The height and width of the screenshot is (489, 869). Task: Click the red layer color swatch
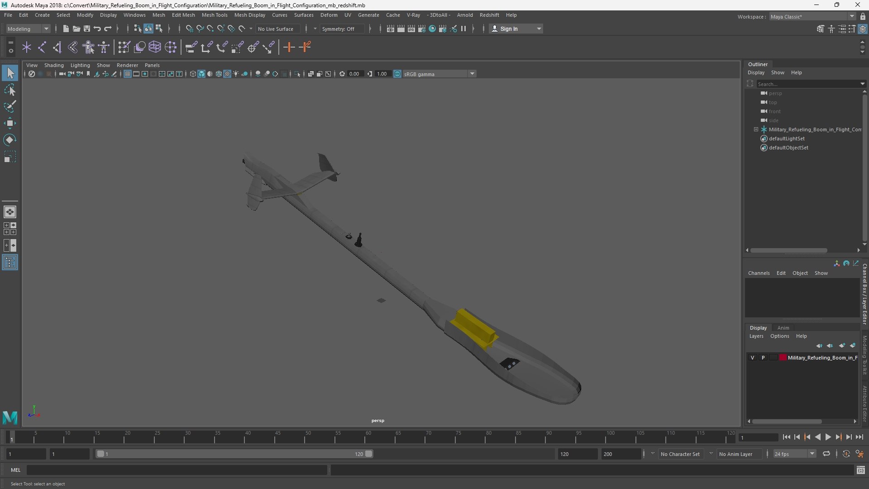click(x=783, y=358)
